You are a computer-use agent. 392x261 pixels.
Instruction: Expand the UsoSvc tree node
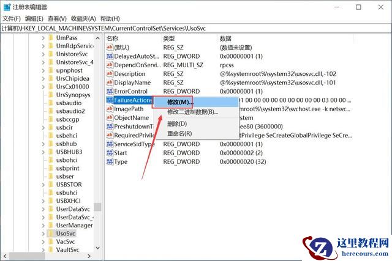coord(43,233)
